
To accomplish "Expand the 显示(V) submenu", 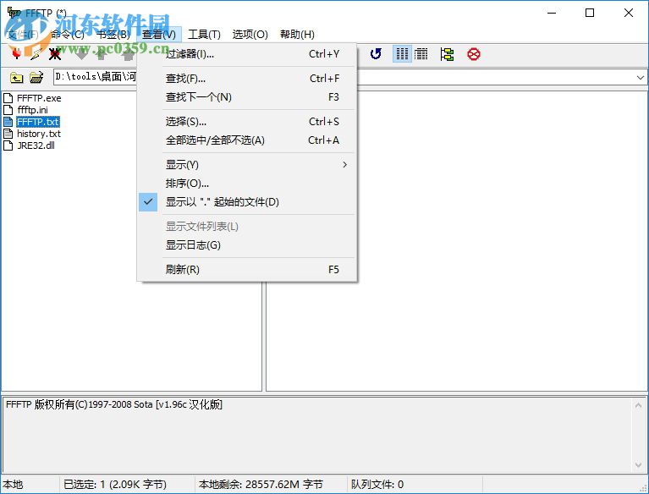I will pyautogui.click(x=248, y=165).
